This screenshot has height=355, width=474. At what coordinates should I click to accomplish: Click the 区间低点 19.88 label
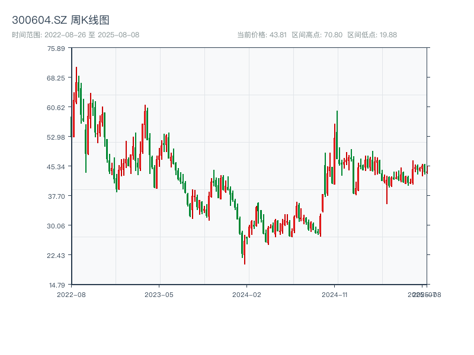click(372, 35)
